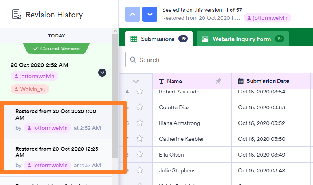313x185 pixels.
Task: Click the Revision History icon
Action: click(x=17, y=15)
